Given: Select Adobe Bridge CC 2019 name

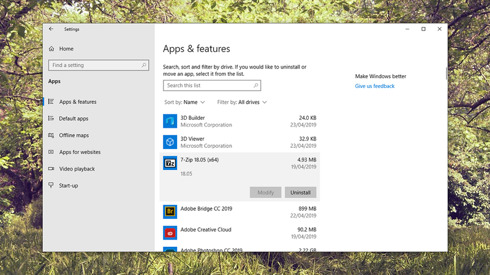Looking at the screenshot, I should click(x=206, y=208).
